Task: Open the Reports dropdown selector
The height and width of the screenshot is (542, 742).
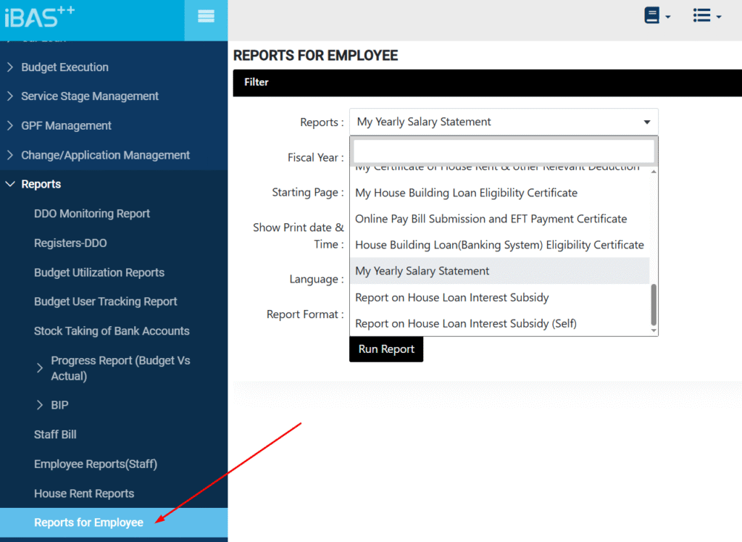Action: [x=504, y=122]
